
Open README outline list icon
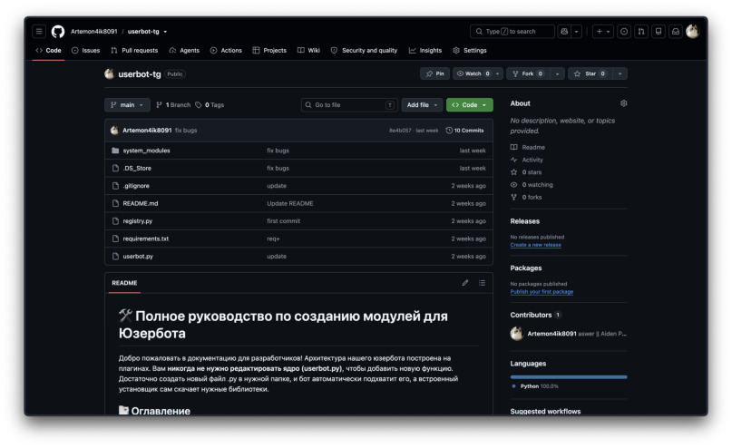coord(482,283)
